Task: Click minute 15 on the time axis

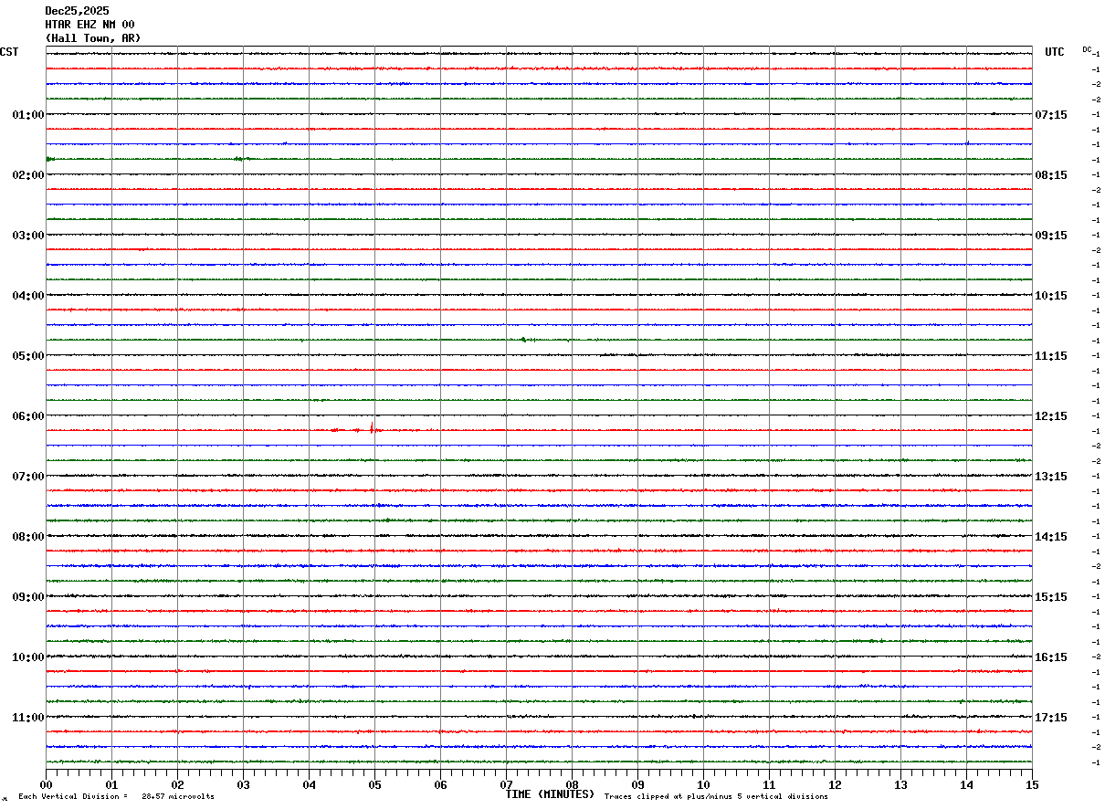Action: coord(1032,784)
